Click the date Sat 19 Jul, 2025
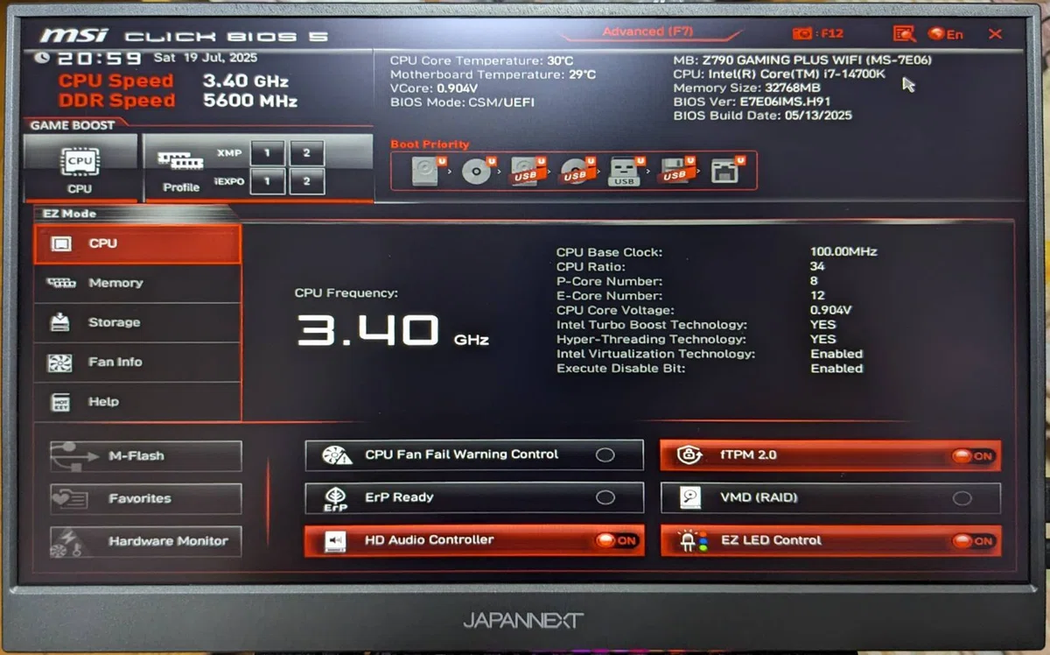This screenshot has height=655, width=1050. click(206, 59)
